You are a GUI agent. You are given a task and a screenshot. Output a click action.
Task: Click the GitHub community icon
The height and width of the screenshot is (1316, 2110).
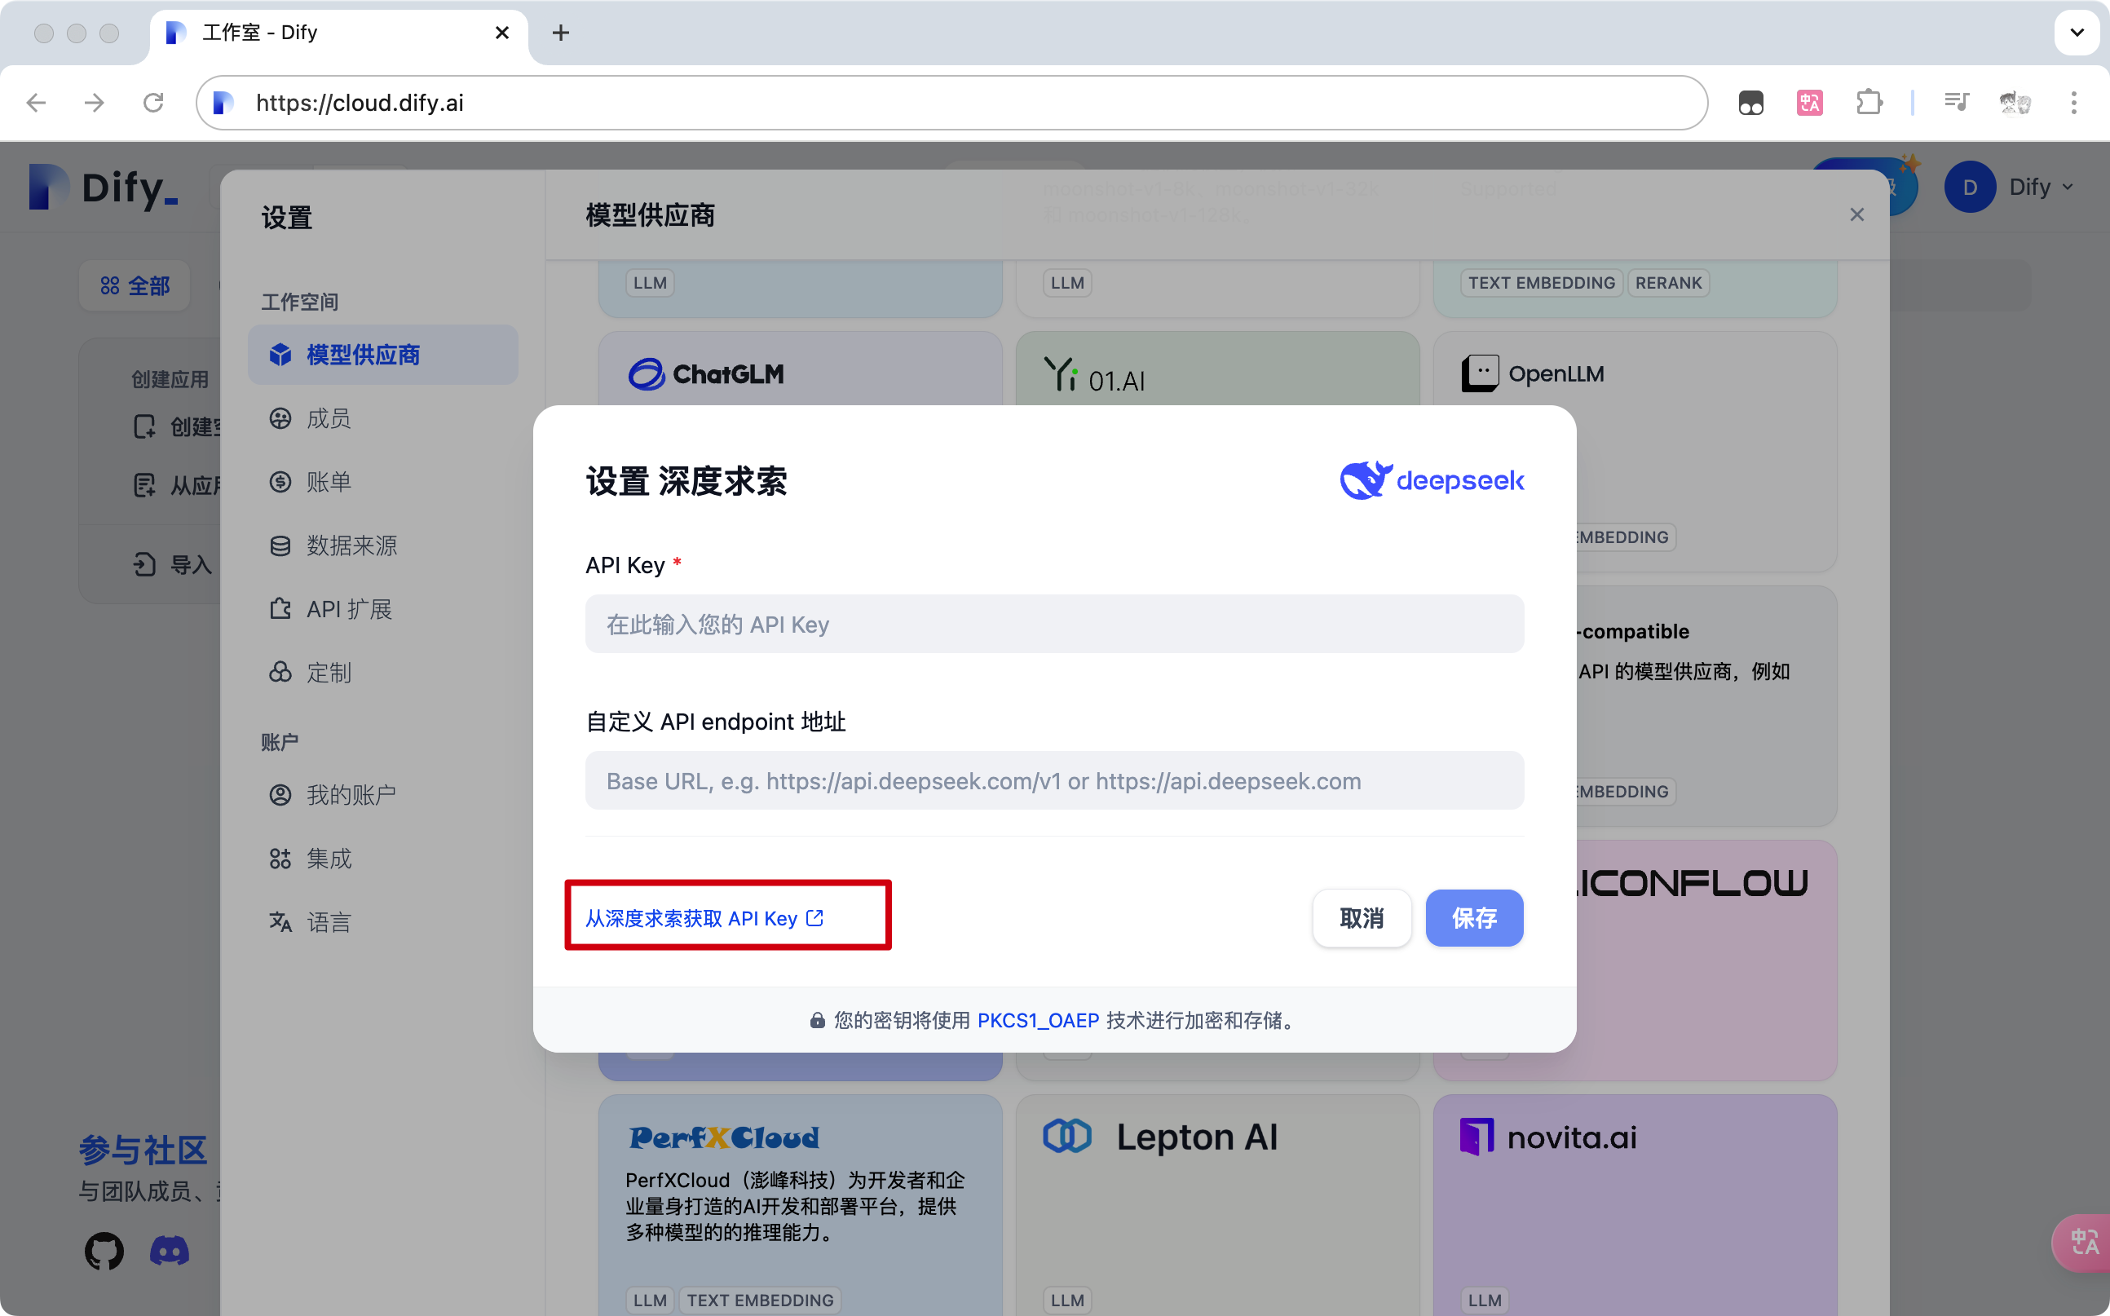coord(104,1251)
